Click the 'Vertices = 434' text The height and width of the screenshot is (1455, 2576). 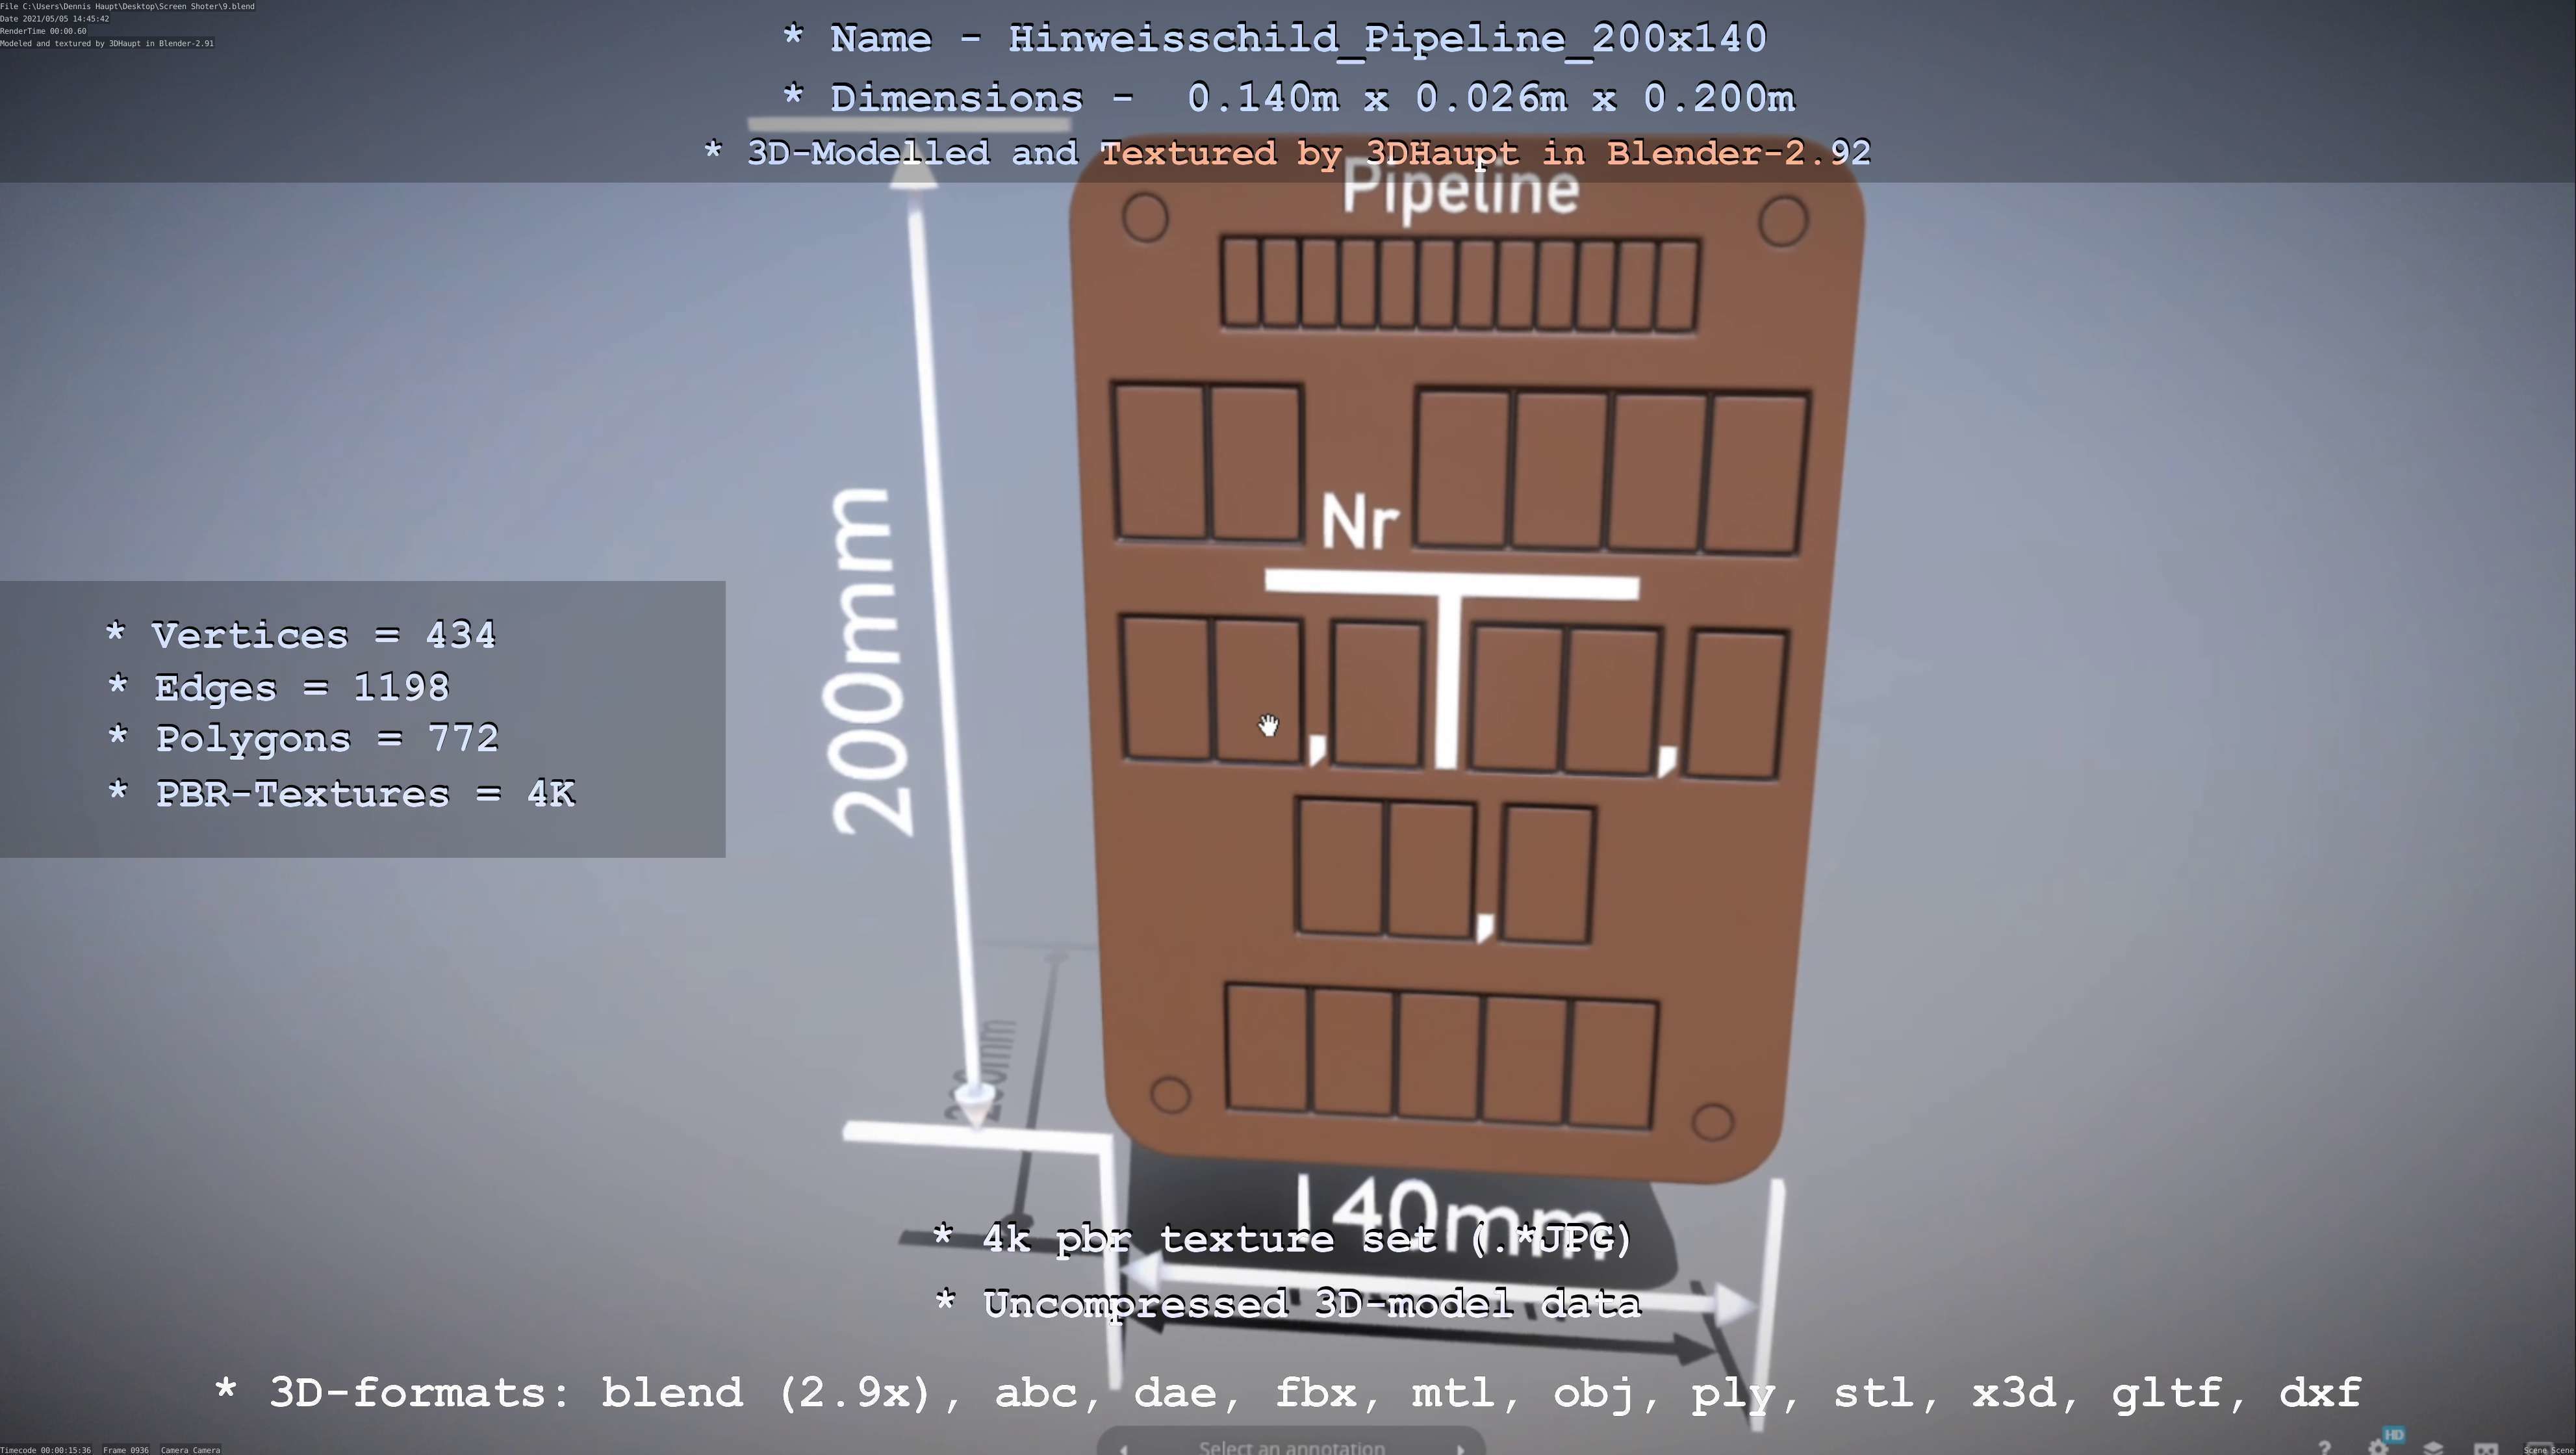pyautogui.click(x=300, y=635)
